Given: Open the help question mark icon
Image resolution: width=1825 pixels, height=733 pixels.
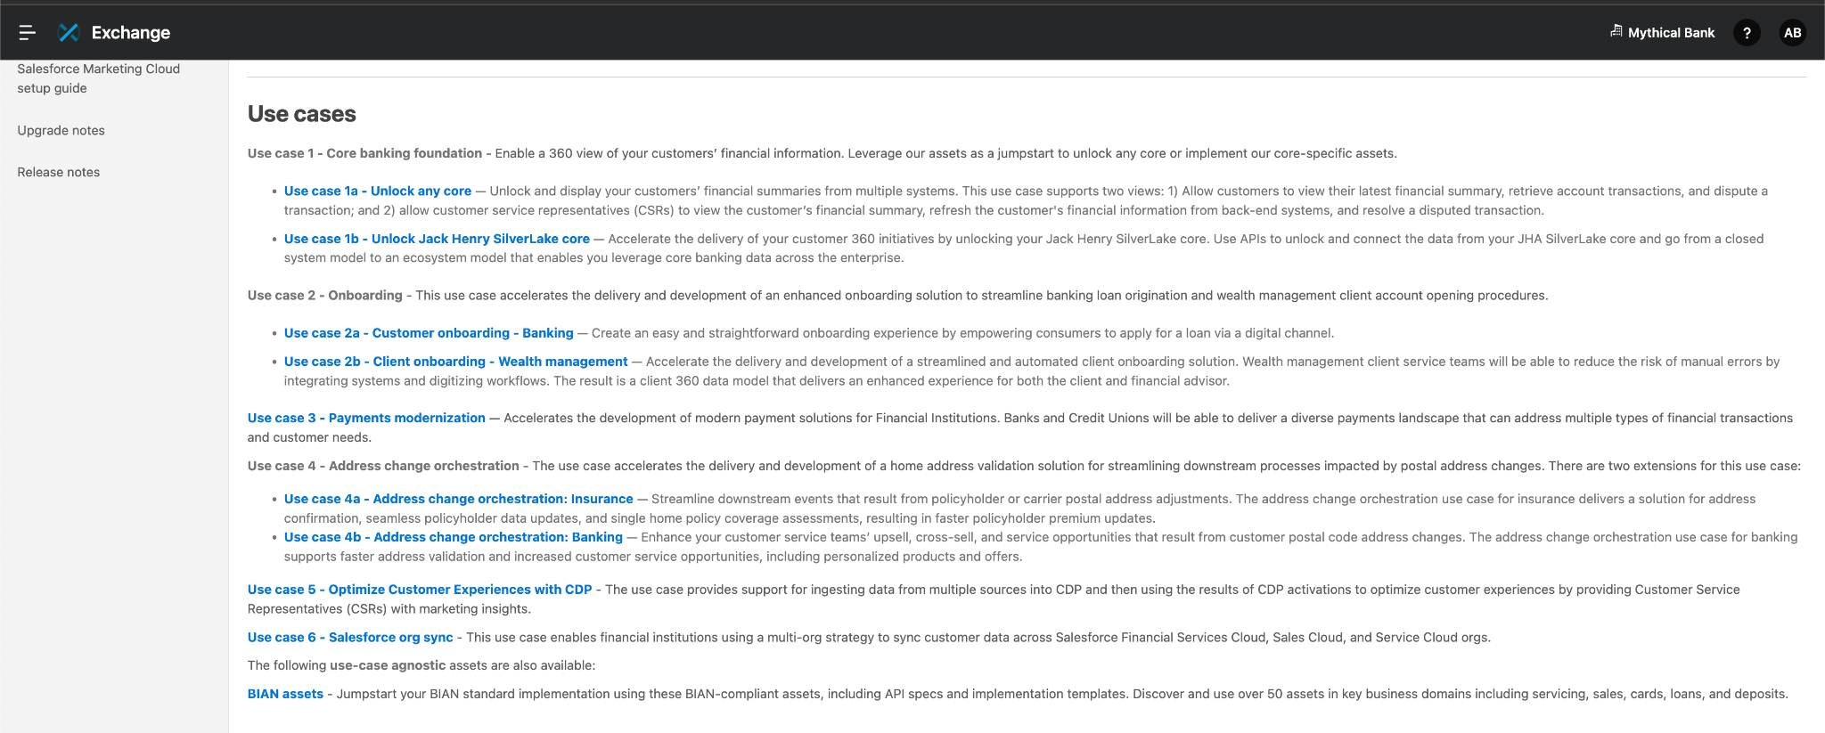Looking at the screenshot, I should pyautogui.click(x=1747, y=33).
